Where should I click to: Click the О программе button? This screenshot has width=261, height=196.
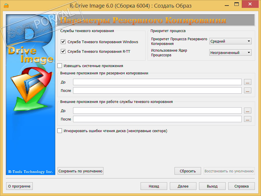pyautogui.click(x=19, y=186)
